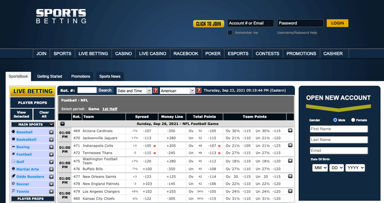
Task: Select the Female gender radio button
Action: tap(353, 120)
